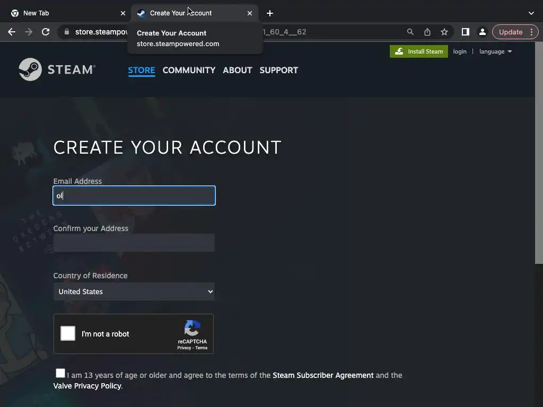Click the browser forward arrow
The width and height of the screenshot is (543, 407).
(29, 32)
